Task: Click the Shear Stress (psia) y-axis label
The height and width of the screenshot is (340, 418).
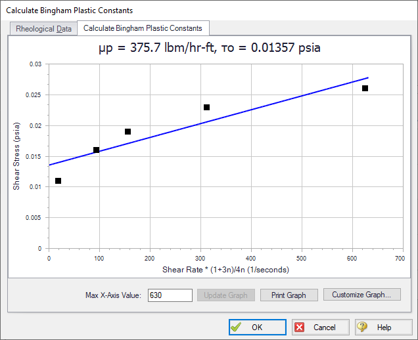Action: pos(16,156)
